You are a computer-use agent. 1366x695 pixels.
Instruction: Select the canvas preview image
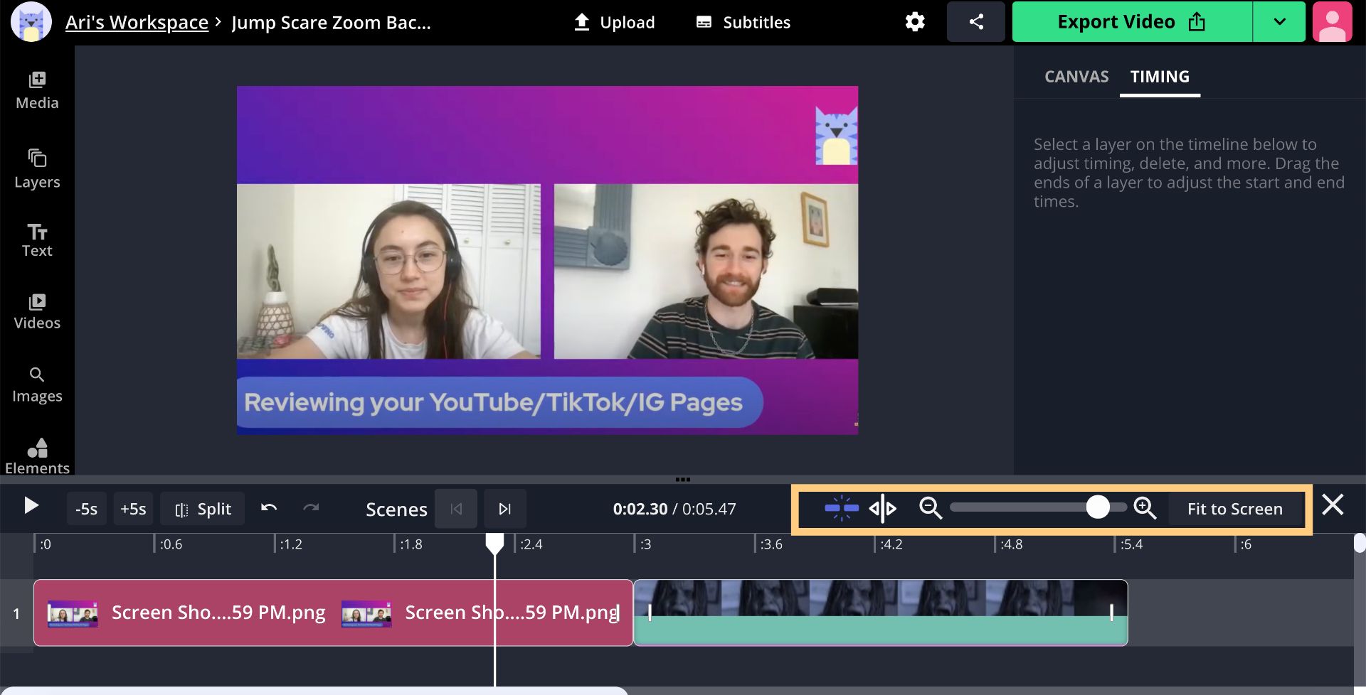[547, 260]
